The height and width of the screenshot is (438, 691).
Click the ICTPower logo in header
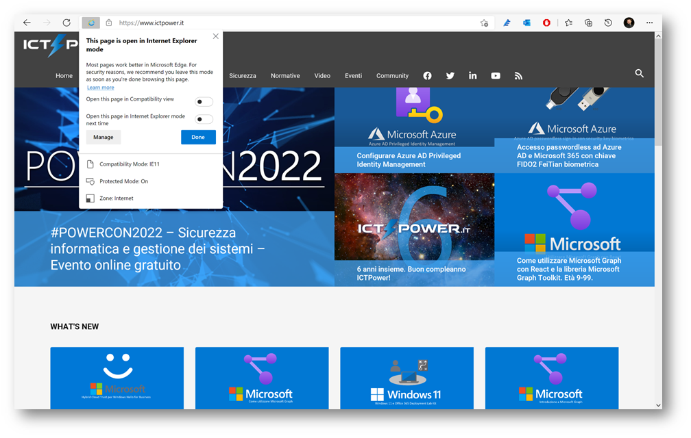point(50,45)
